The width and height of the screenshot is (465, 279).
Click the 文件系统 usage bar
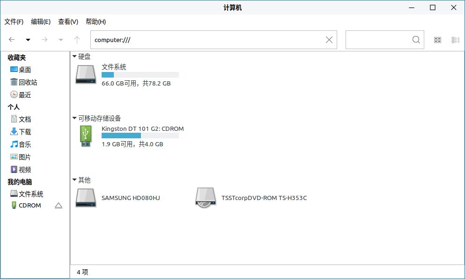pos(140,75)
